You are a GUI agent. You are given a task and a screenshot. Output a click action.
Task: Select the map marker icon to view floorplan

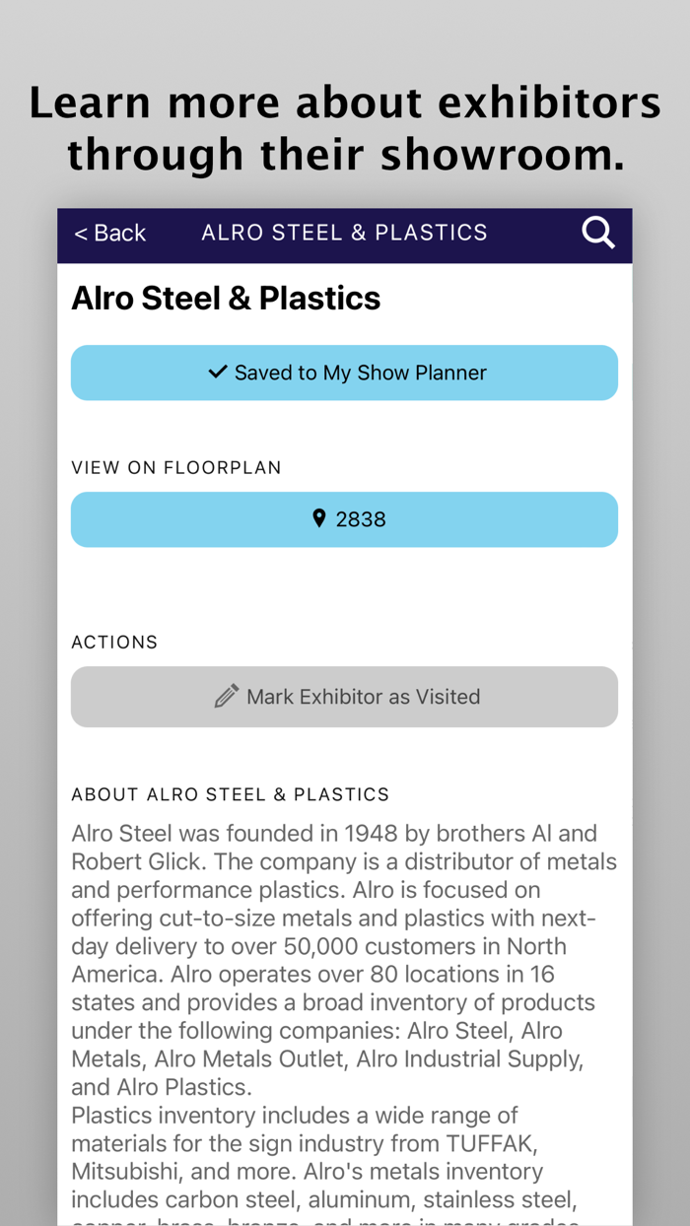(318, 516)
